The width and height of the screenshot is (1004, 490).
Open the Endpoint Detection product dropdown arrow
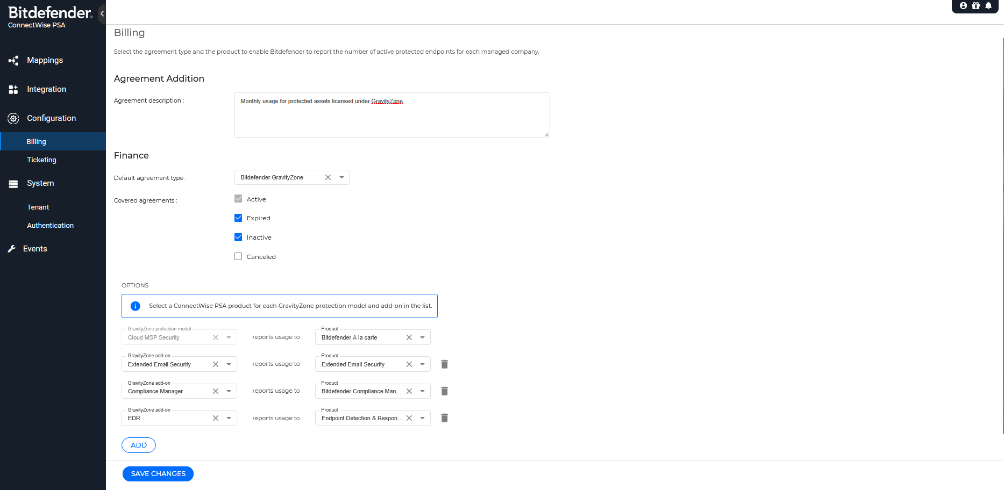423,418
